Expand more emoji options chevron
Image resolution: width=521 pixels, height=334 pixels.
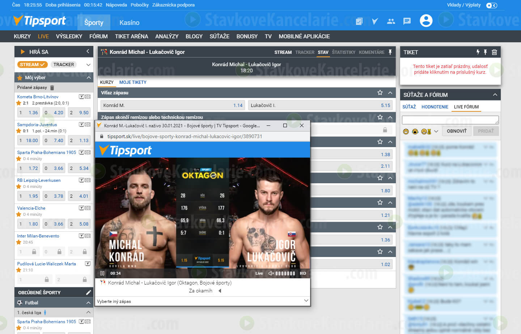[x=436, y=132]
